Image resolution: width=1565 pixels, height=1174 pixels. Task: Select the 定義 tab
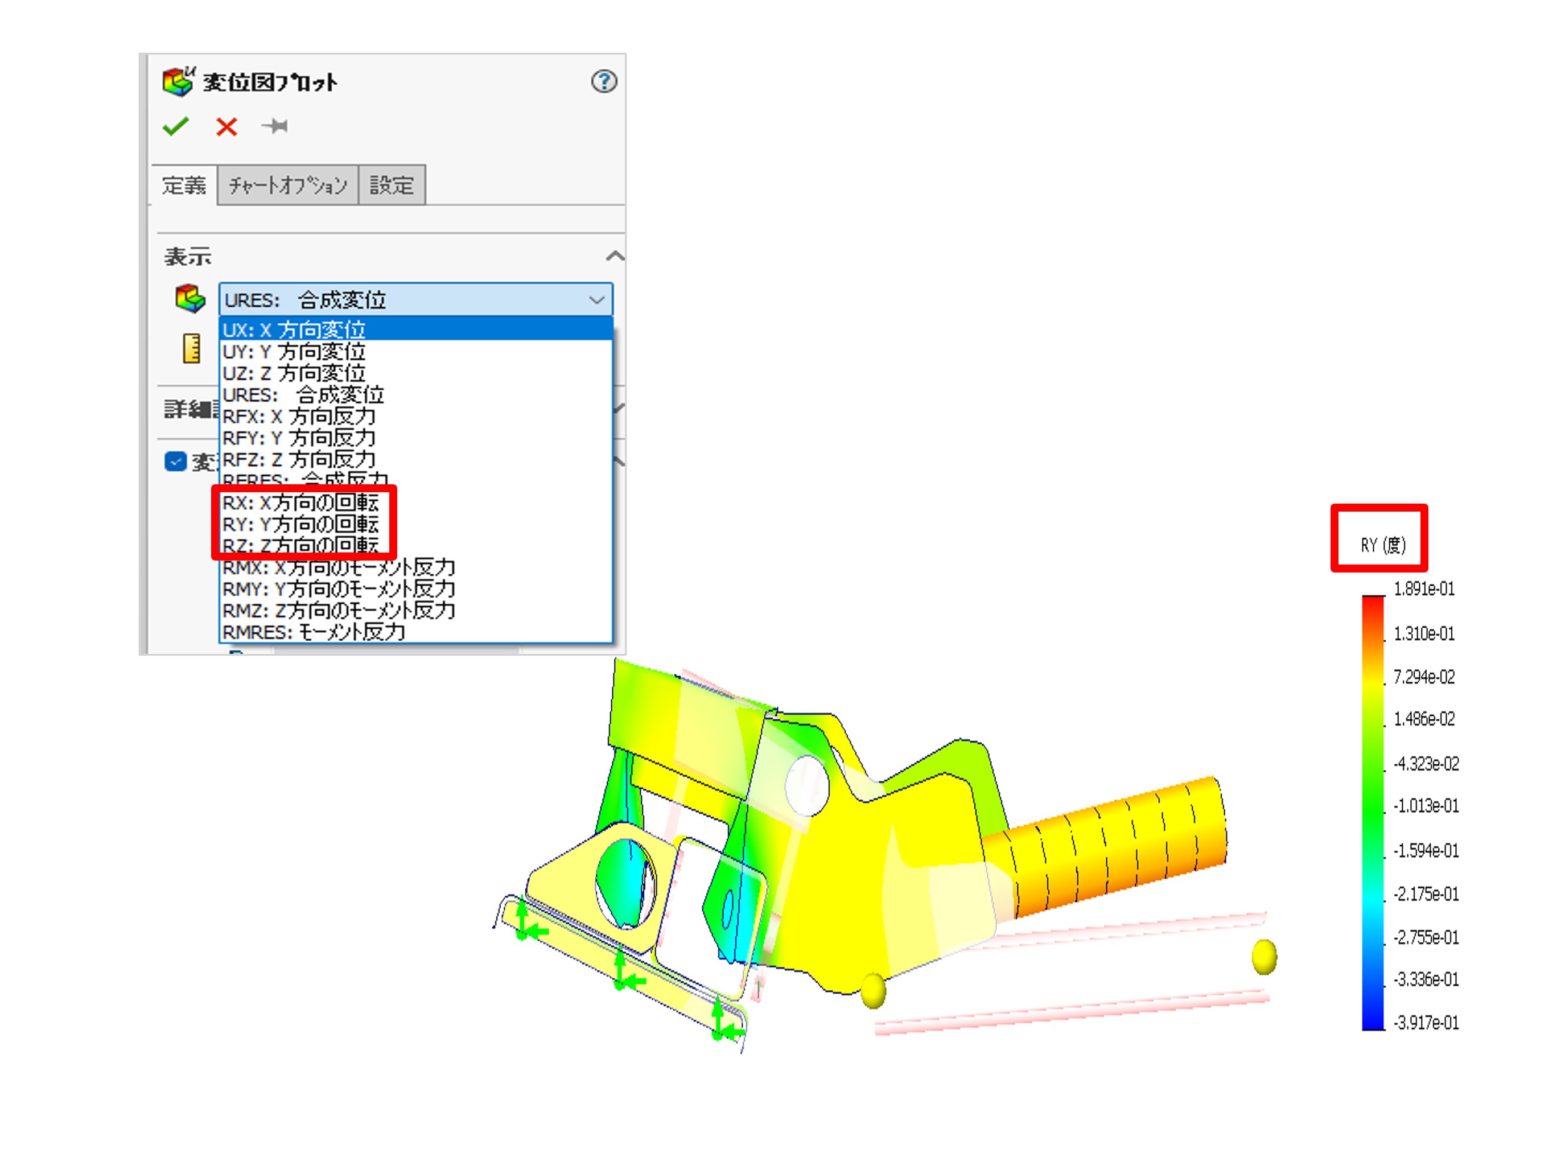point(184,186)
